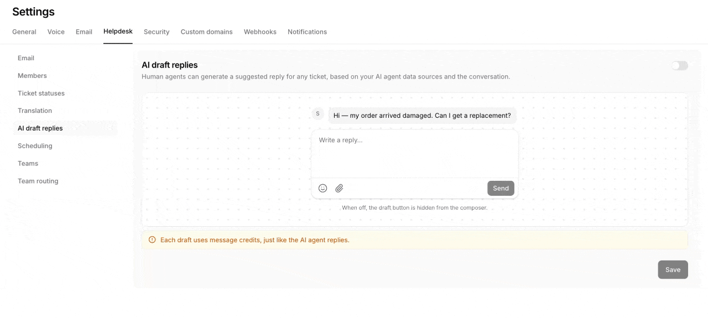This screenshot has width=708, height=318.
Task: Open Members in the sidebar
Action: 65,76
